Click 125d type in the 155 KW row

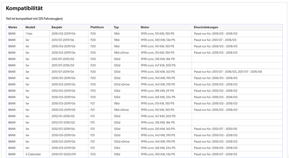pos(117,91)
